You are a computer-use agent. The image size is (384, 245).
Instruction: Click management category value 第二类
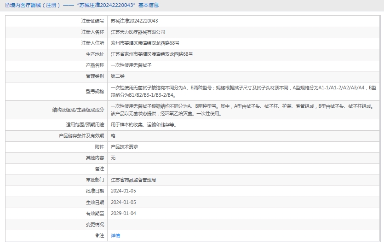(x=118, y=76)
